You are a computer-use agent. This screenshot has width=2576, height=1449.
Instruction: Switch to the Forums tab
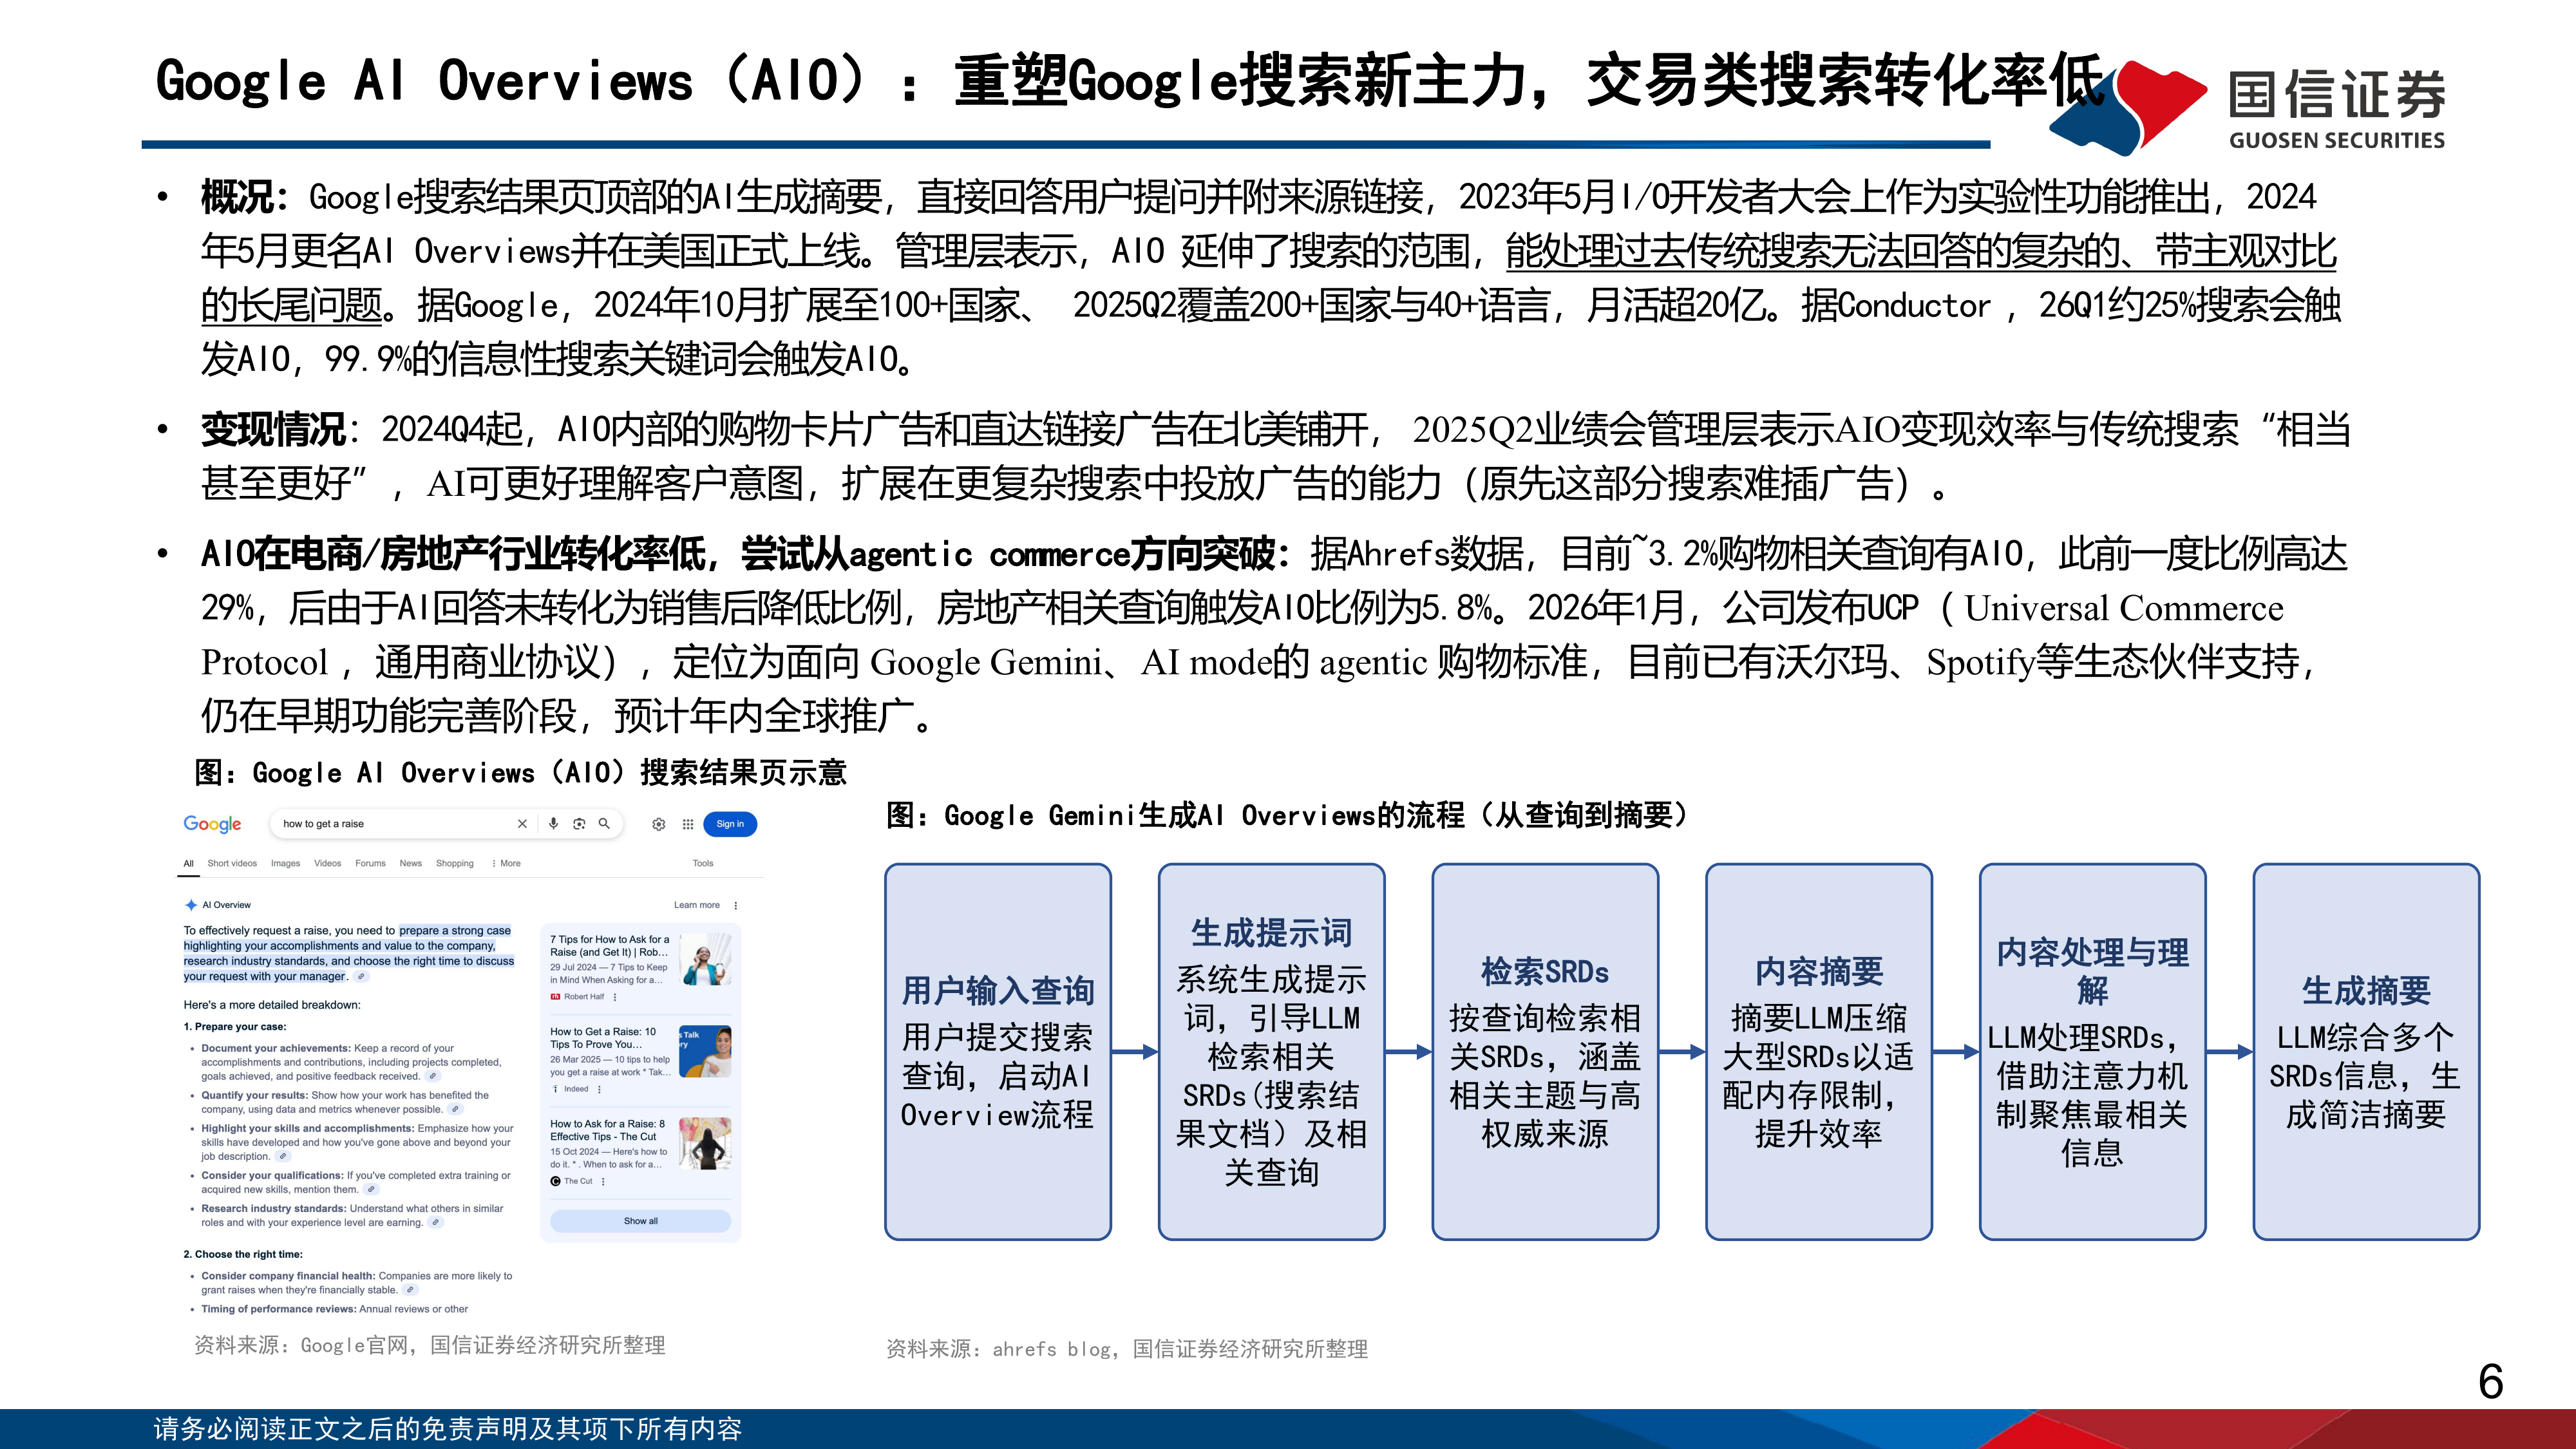[x=370, y=863]
